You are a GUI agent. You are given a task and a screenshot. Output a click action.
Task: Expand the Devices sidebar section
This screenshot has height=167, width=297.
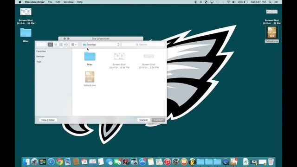click(40, 57)
